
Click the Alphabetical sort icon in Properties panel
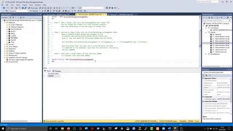[206, 75]
